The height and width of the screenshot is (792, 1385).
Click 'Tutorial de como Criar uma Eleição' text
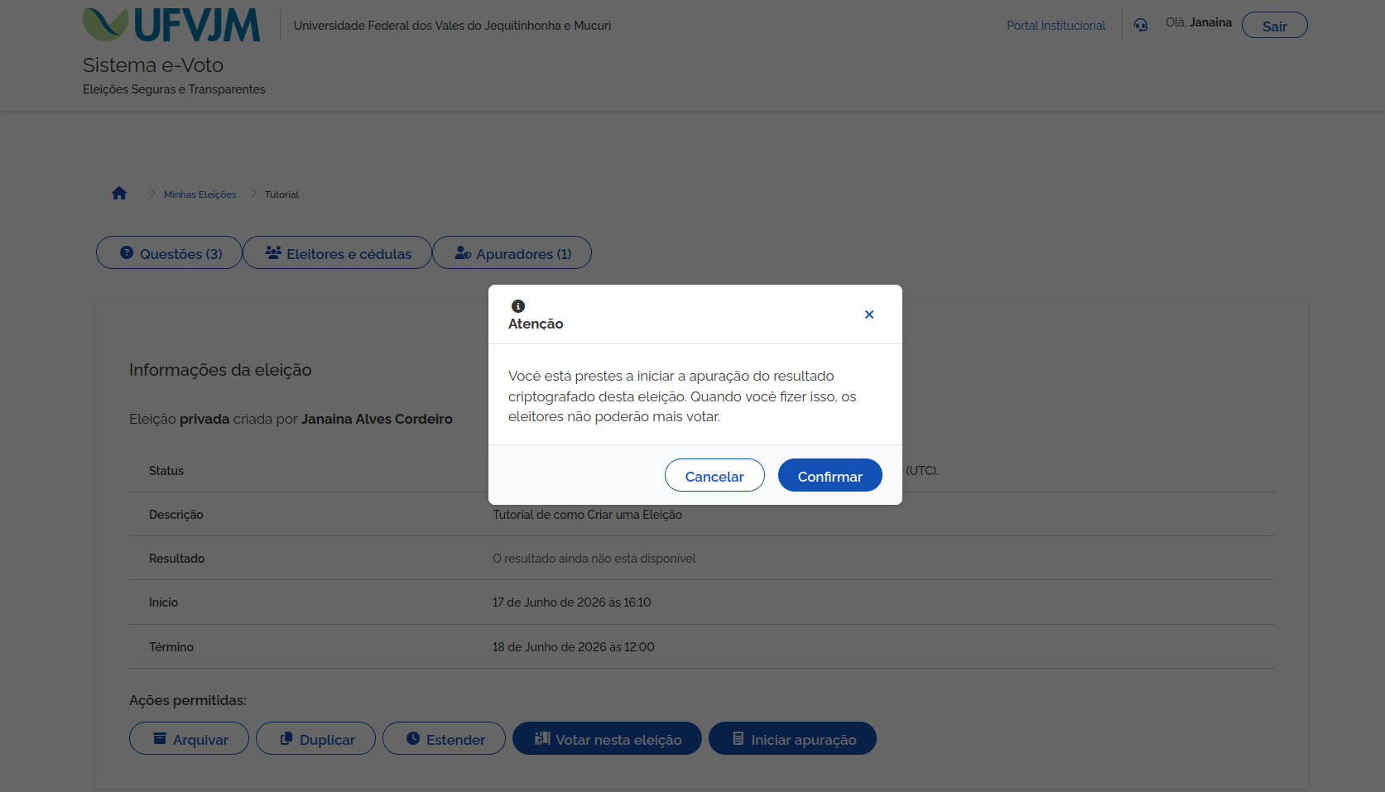tap(587, 515)
